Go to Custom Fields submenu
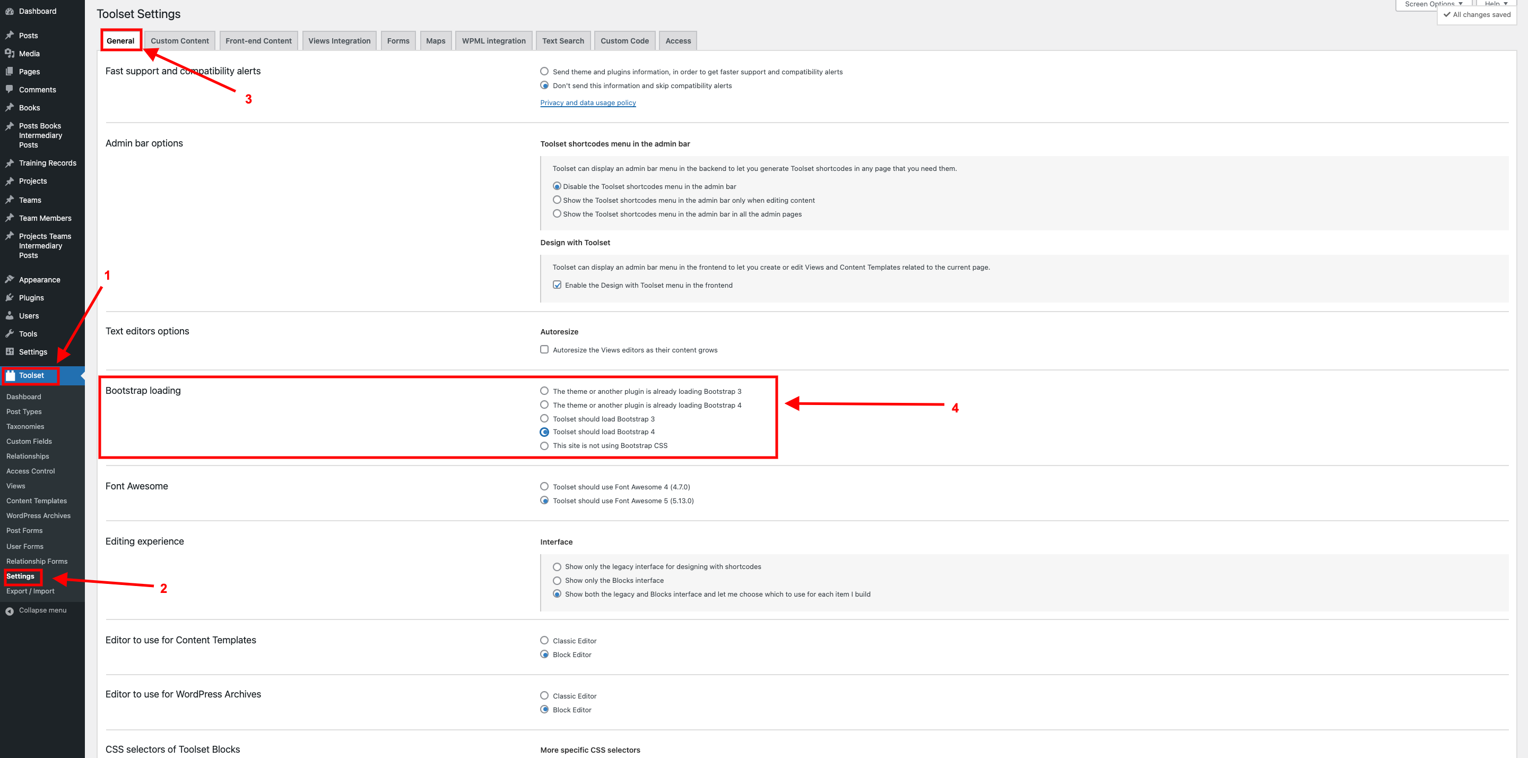Screen dimensions: 1528x758 point(29,441)
